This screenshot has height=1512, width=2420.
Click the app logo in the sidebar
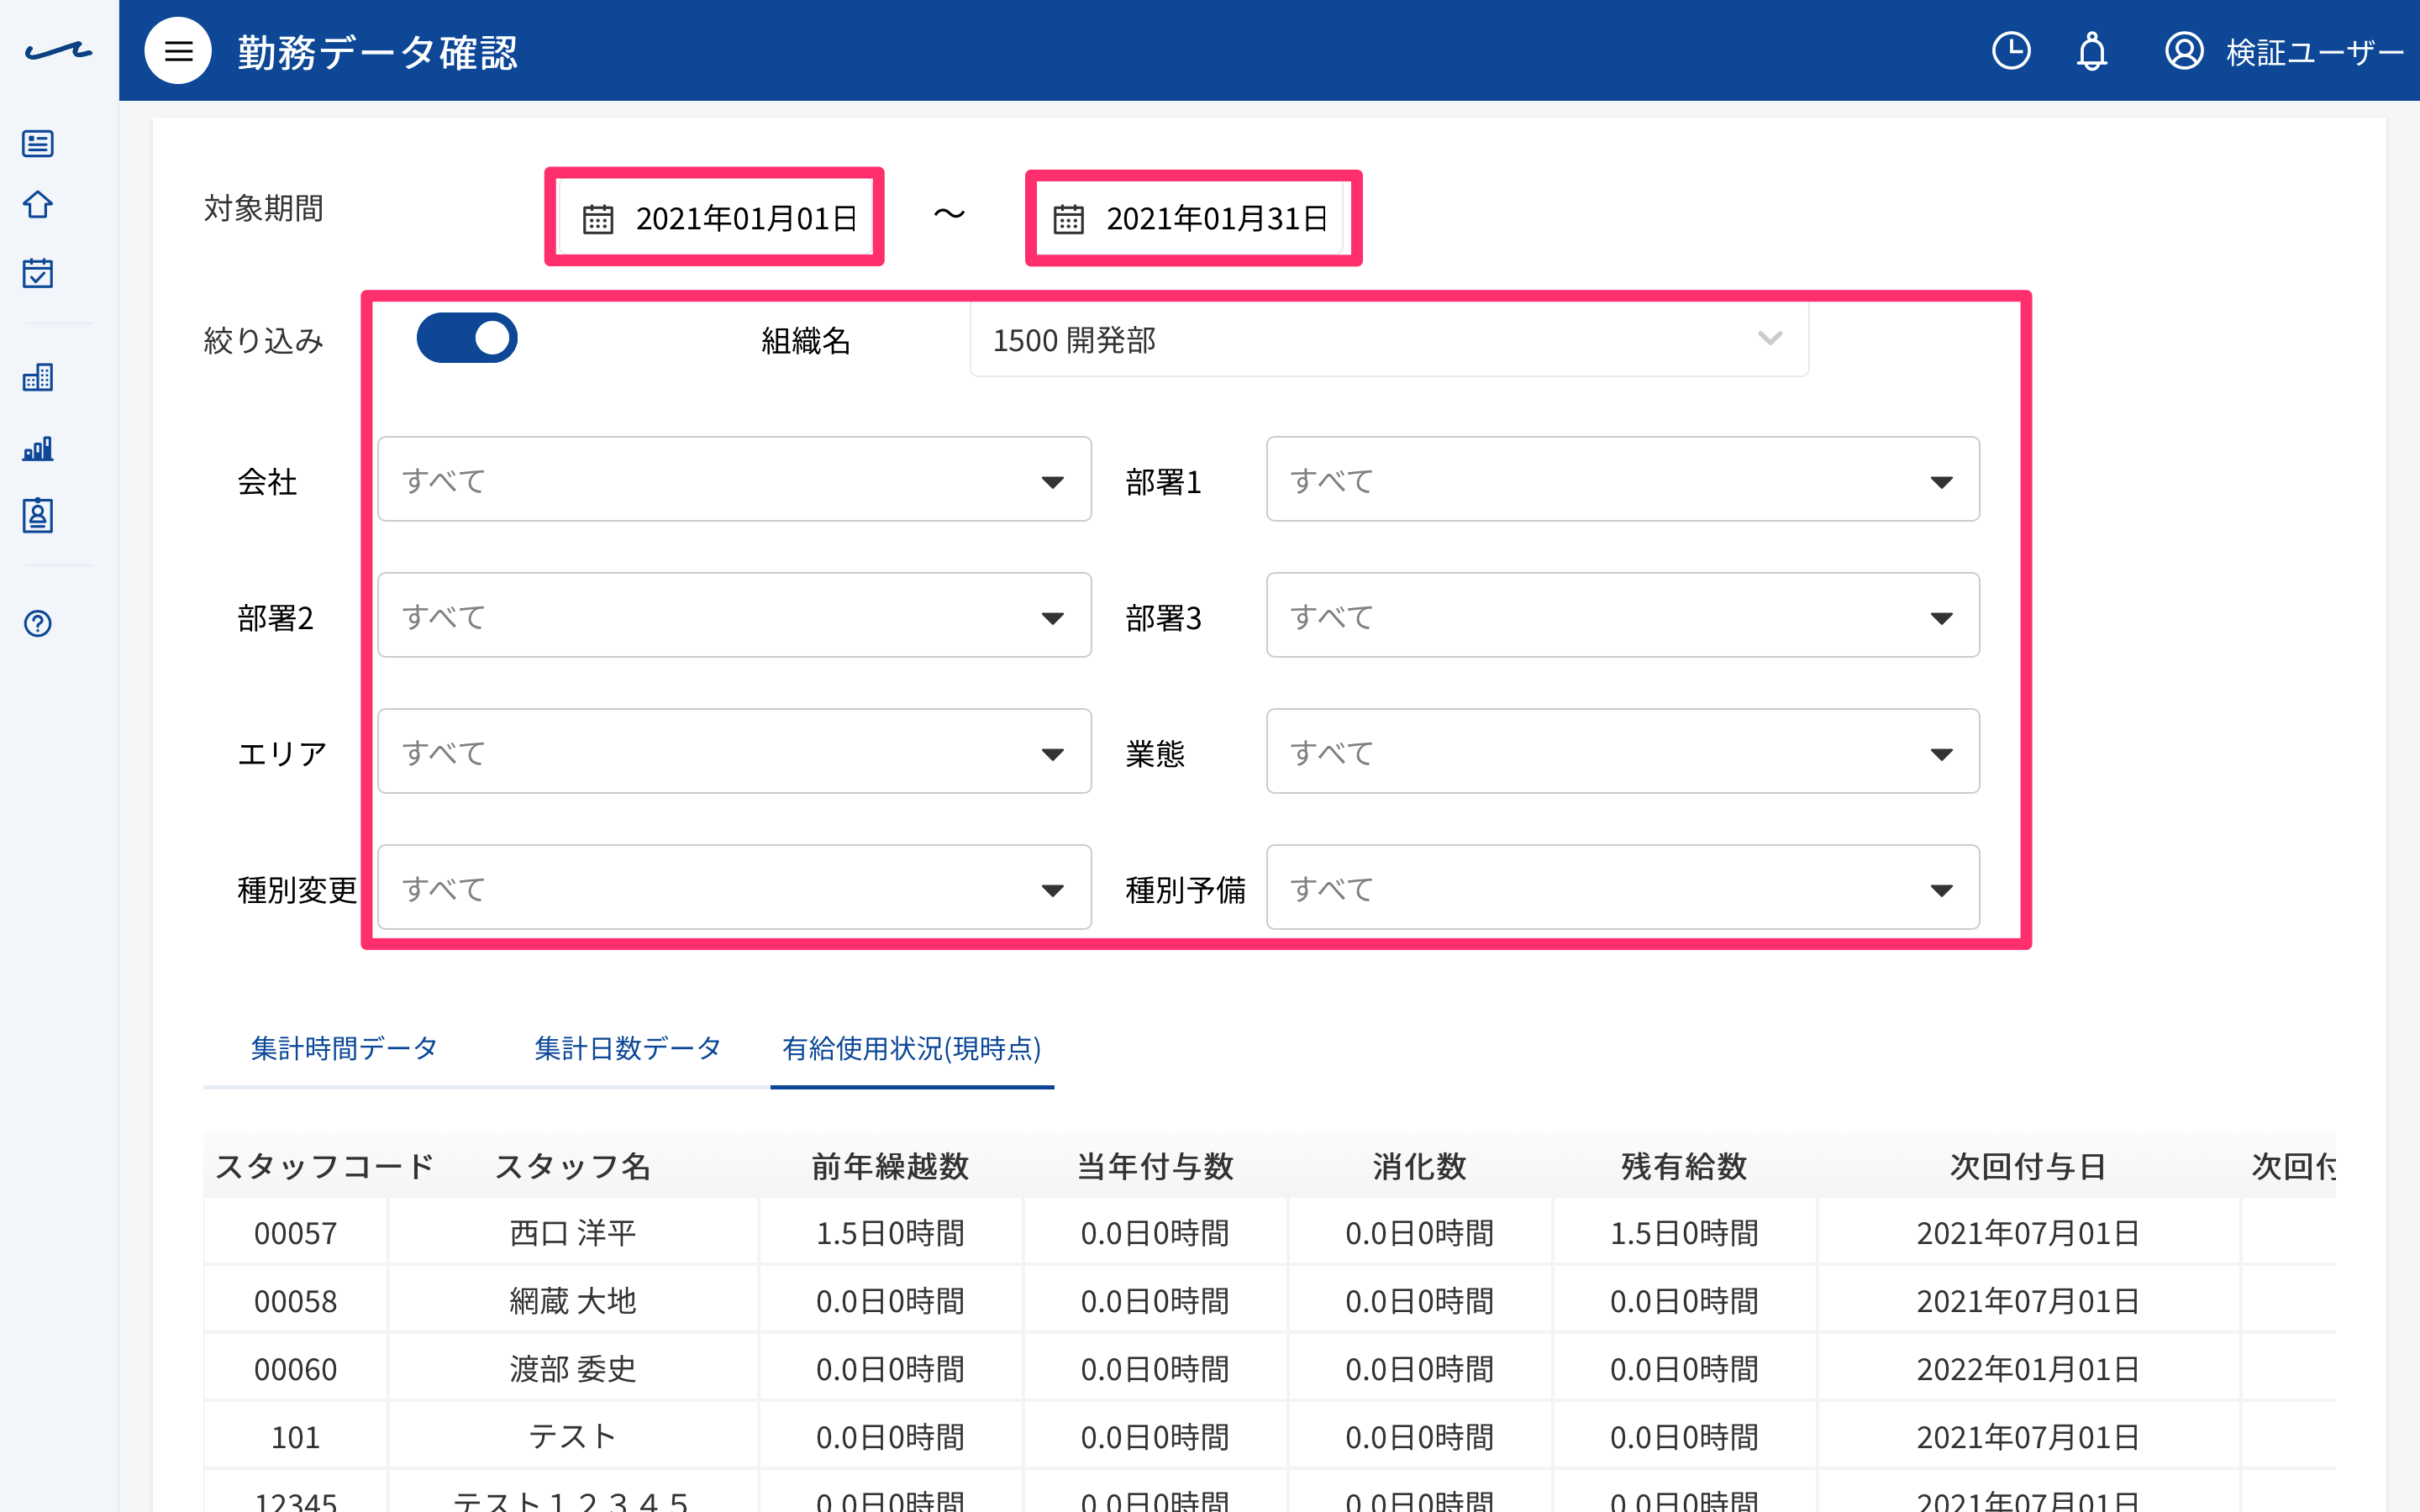pos(59,51)
